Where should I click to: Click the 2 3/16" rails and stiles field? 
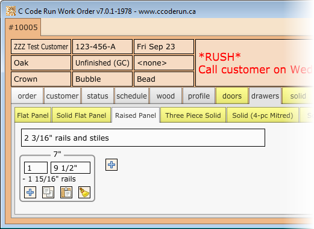[x=143, y=138]
